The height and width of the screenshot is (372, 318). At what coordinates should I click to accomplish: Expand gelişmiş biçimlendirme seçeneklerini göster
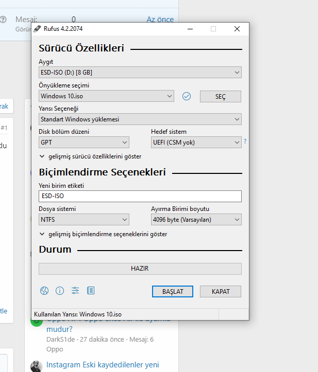[103, 234]
